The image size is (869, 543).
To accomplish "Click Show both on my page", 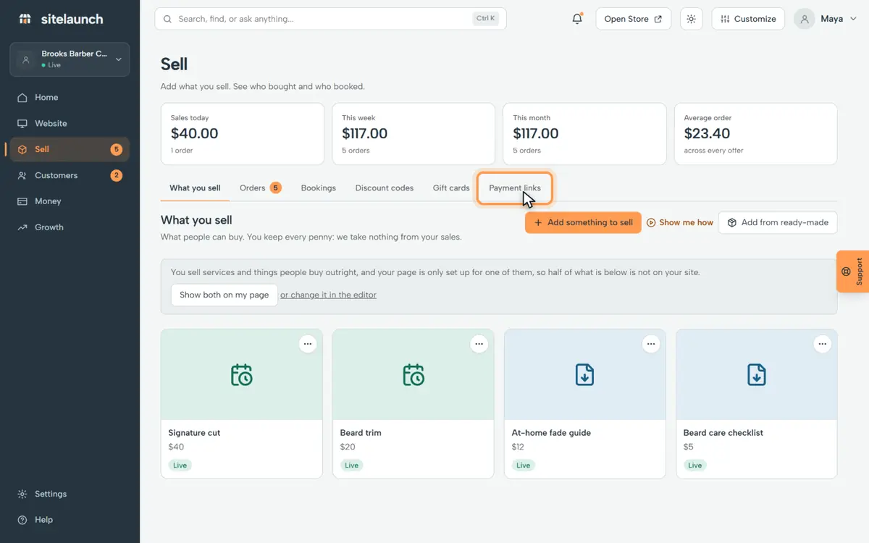I will [x=224, y=295].
